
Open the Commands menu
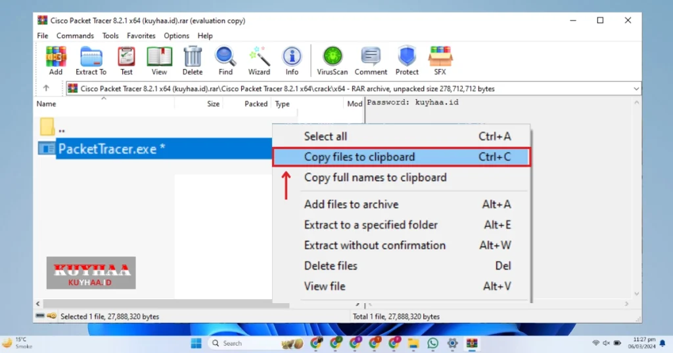(x=75, y=35)
